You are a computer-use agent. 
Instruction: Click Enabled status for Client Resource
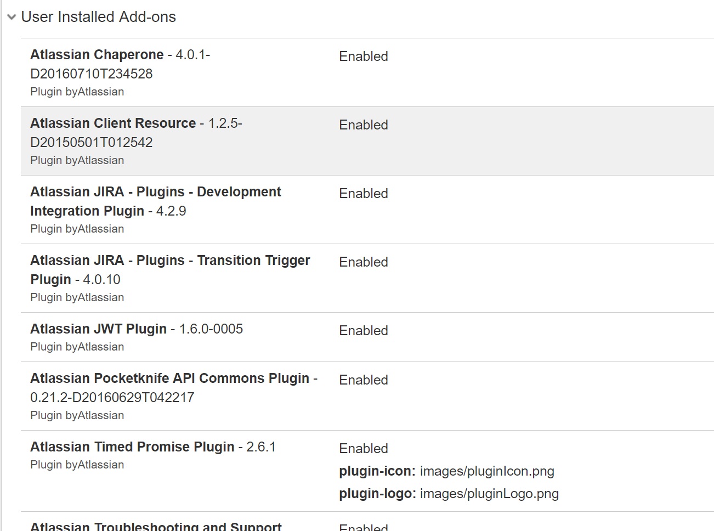(364, 125)
